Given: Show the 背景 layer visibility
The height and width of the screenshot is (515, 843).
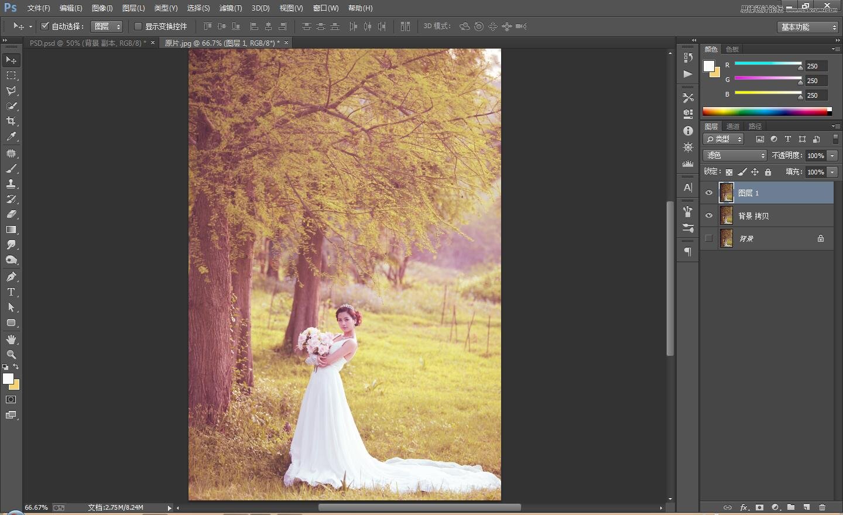Looking at the screenshot, I should (709, 238).
